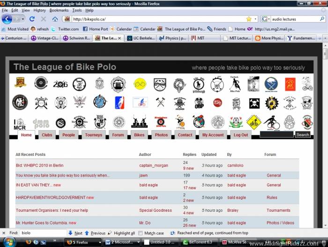Click the red hammer and sickle logo

291,84
